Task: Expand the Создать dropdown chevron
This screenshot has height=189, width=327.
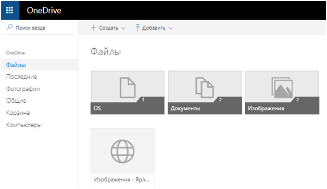Action: pos(123,28)
